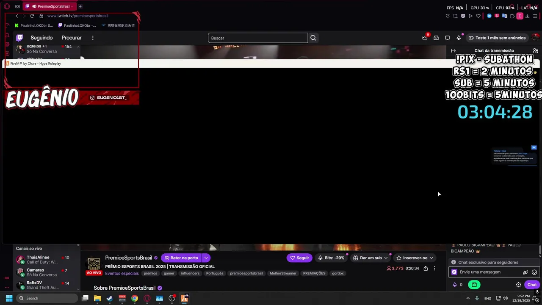The height and width of the screenshot is (305, 542).
Task: Open emote picker in chat input
Action: click(534, 272)
